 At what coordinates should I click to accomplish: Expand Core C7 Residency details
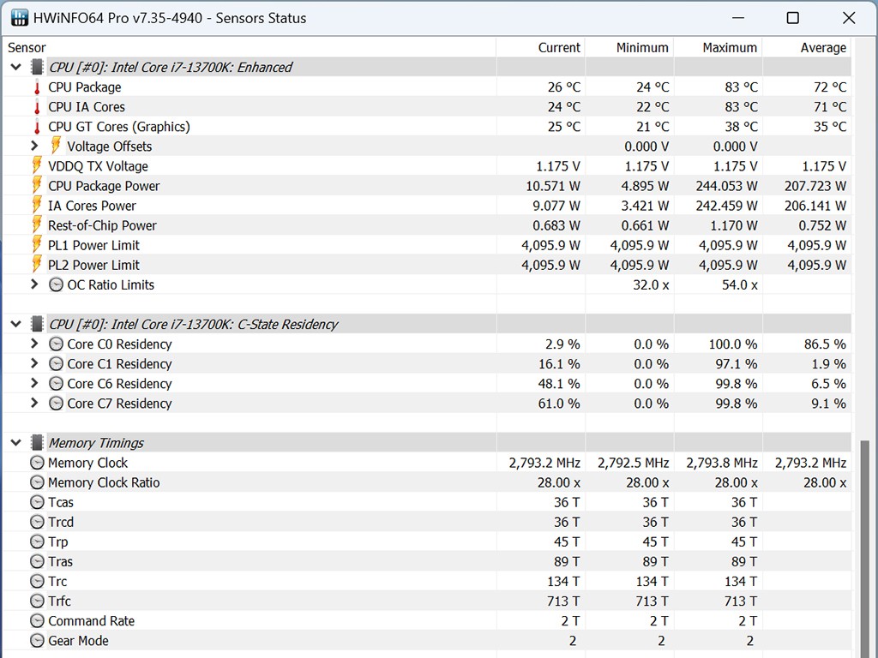click(x=34, y=403)
